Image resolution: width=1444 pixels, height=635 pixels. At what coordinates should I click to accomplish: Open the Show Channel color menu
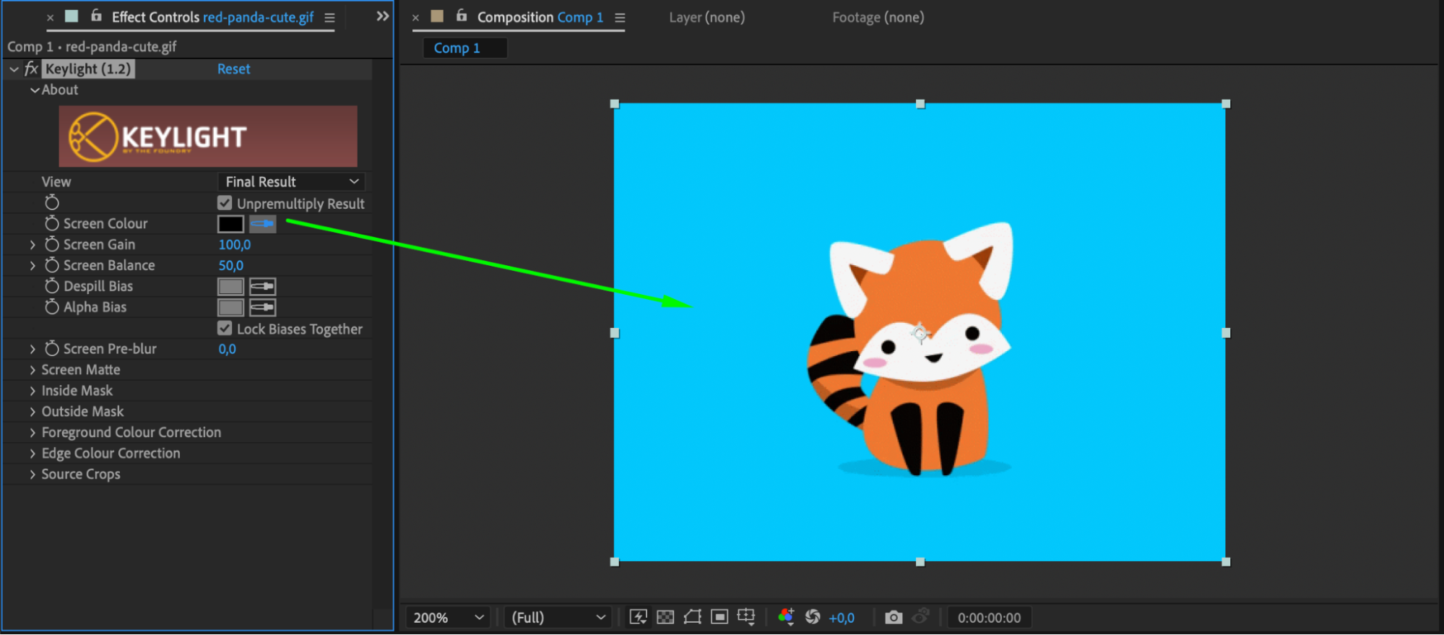[x=786, y=617]
